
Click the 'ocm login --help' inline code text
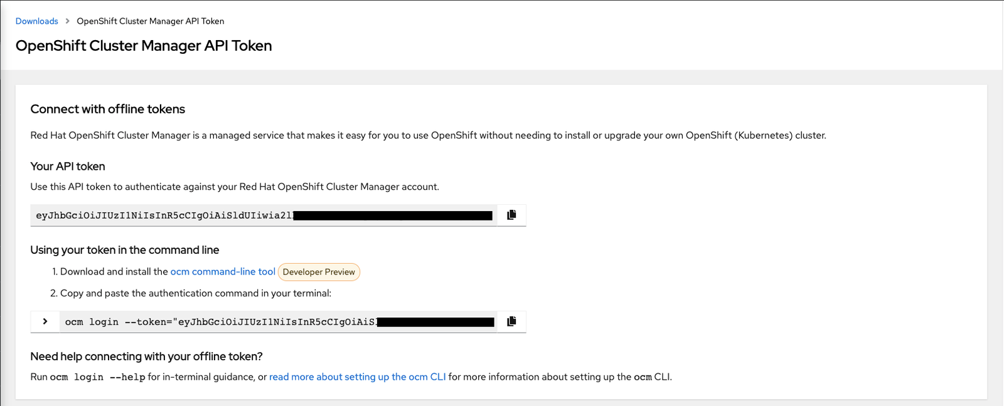pos(97,377)
